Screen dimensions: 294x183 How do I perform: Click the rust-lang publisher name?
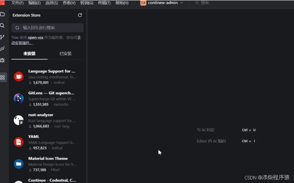(62, 126)
